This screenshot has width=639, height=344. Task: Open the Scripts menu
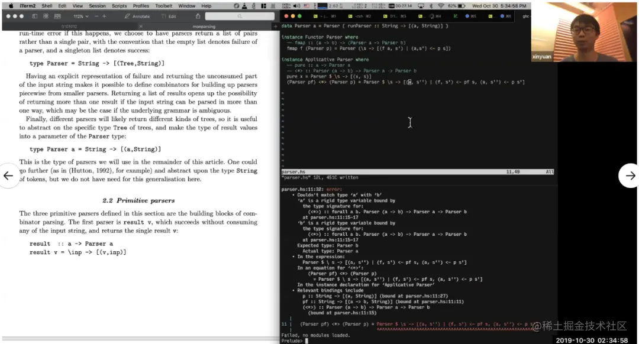click(x=120, y=6)
